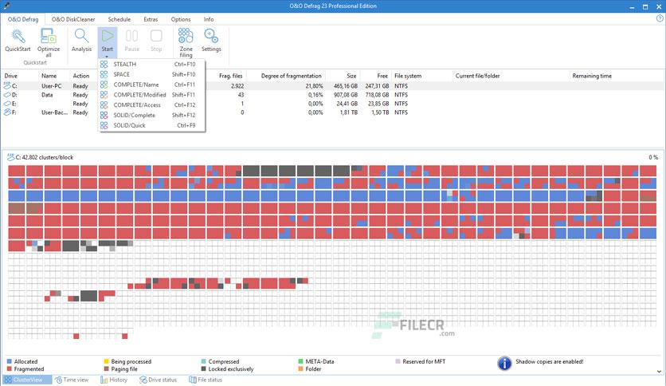Click the Optimize all icon
The width and height of the screenshot is (666, 386).
click(x=48, y=36)
